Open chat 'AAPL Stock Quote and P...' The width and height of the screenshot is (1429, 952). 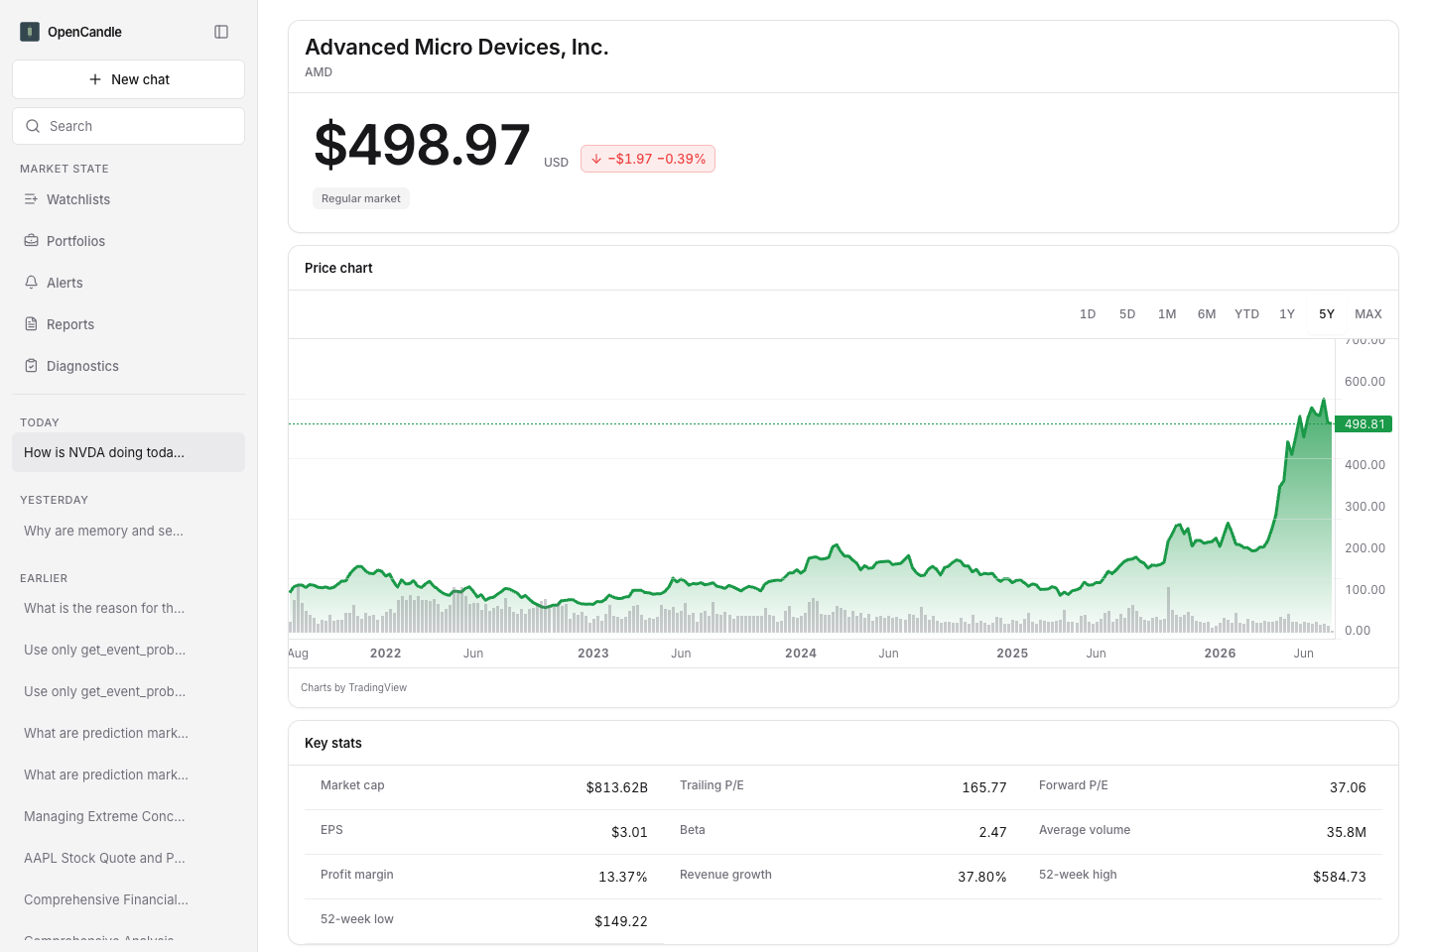128,858
